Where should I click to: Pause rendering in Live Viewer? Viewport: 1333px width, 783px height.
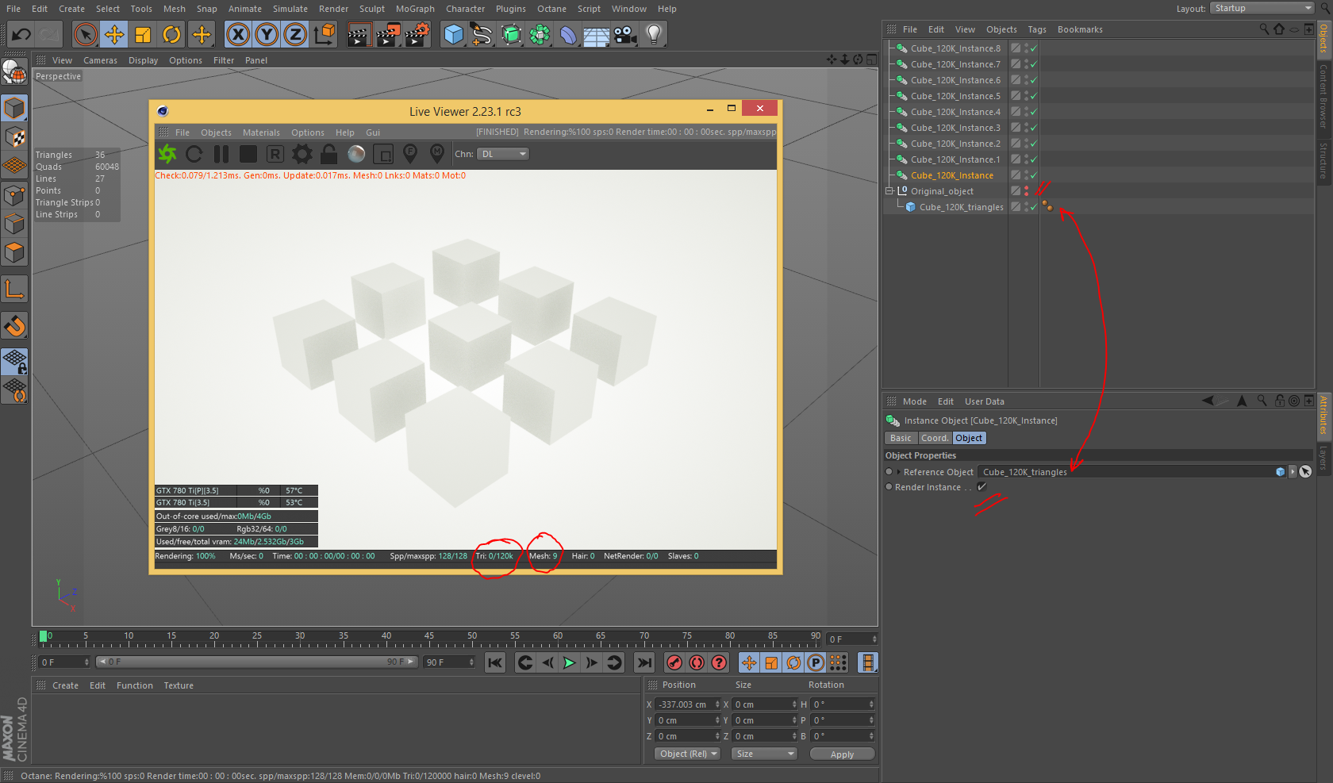click(221, 154)
